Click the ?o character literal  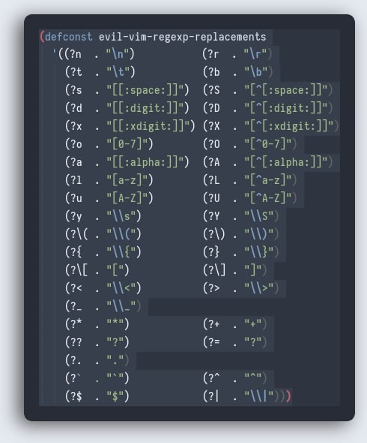pyautogui.click(x=76, y=144)
